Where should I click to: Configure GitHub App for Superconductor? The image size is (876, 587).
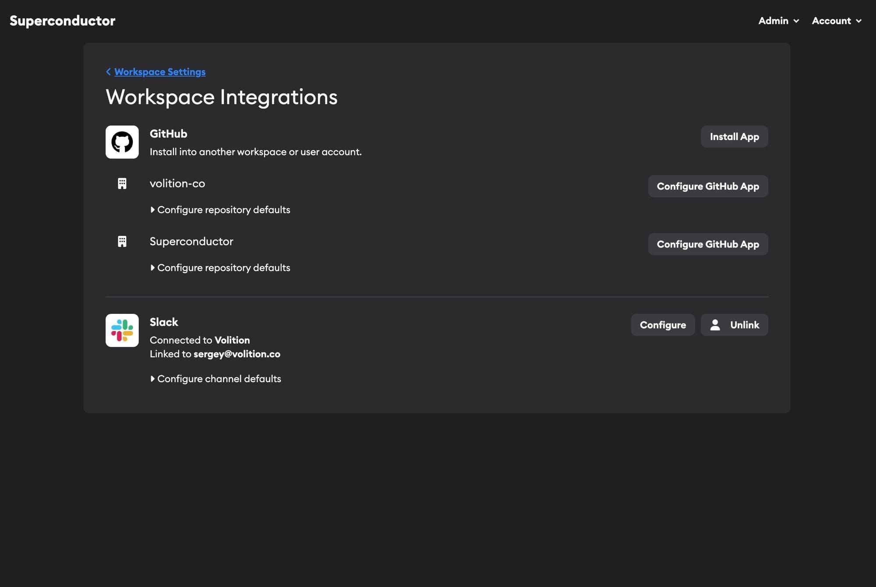click(x=707, y=244)
